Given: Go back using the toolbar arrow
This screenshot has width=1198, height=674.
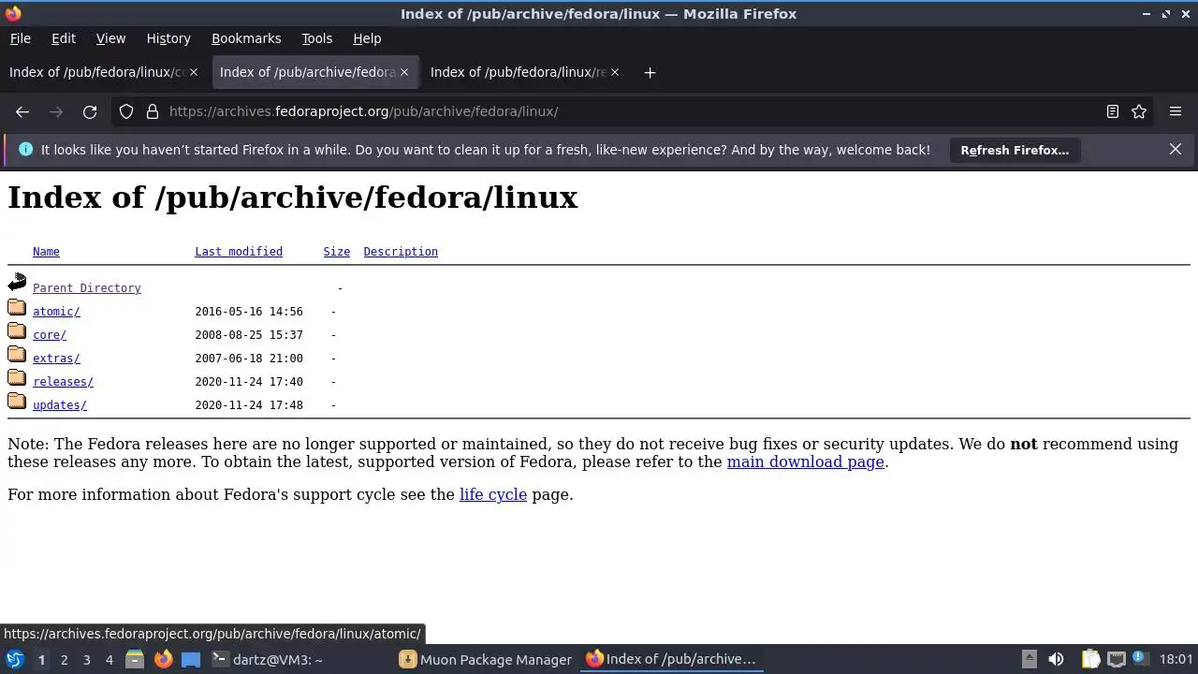Looking at the screenshot, I should (22, 111).
